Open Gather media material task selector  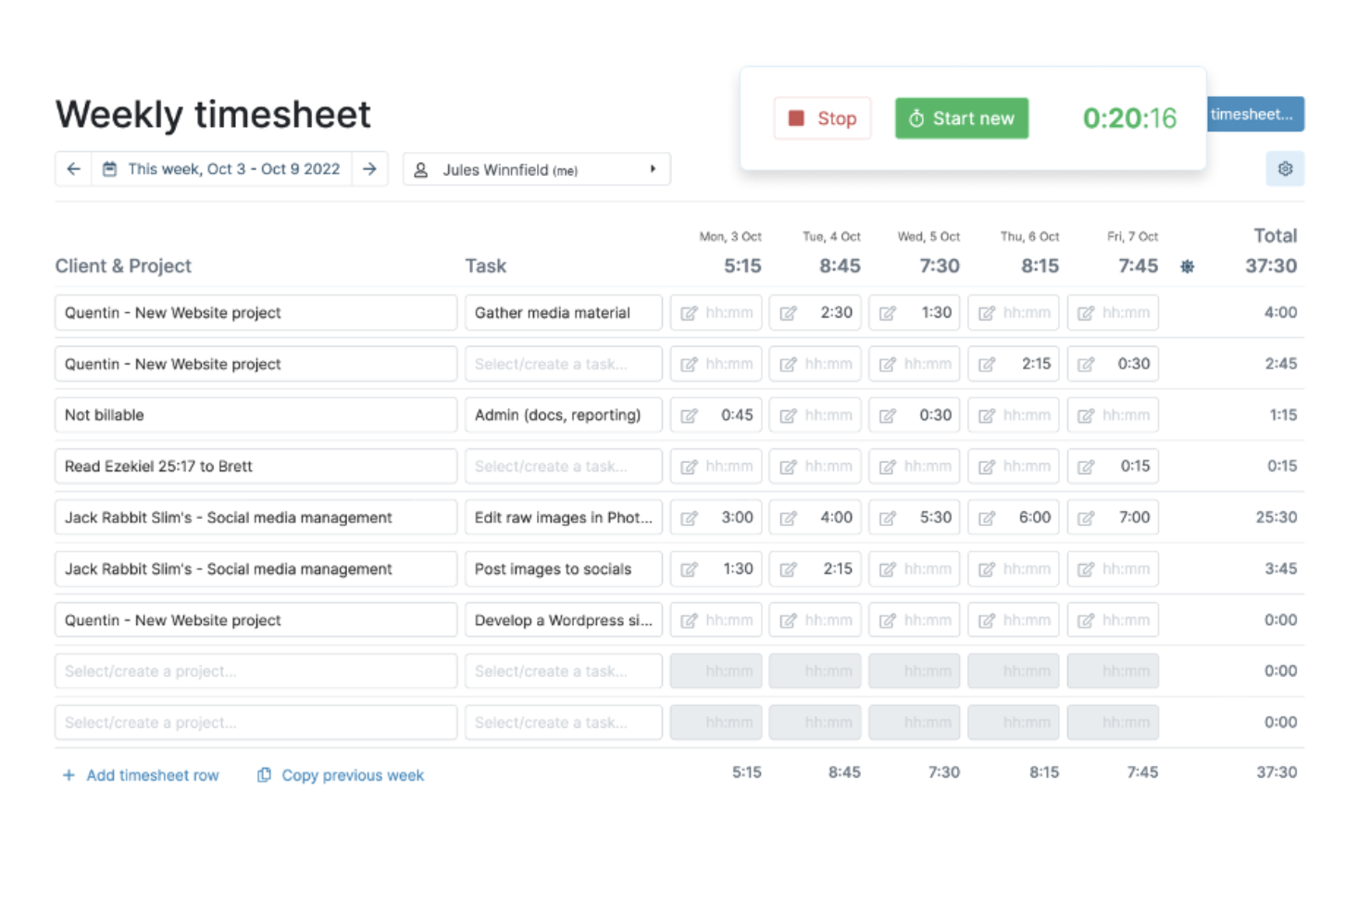click(x=563, y=313)
